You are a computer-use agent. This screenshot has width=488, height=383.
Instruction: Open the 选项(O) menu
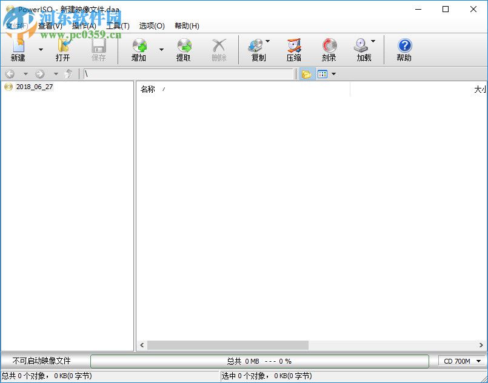151,26
